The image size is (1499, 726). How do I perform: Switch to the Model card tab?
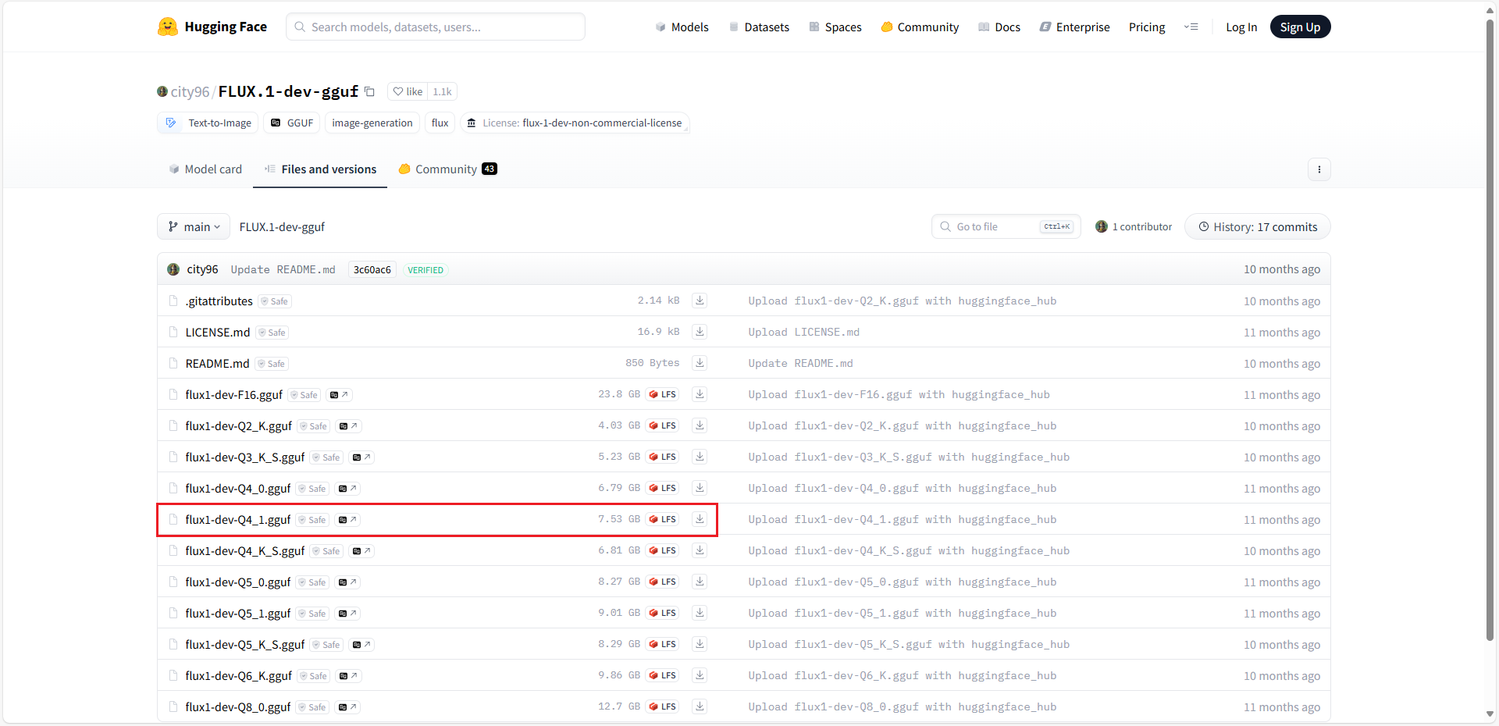205,169
